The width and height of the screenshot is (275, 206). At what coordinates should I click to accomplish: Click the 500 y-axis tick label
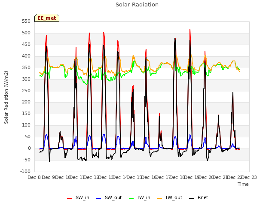click(26, 33)
